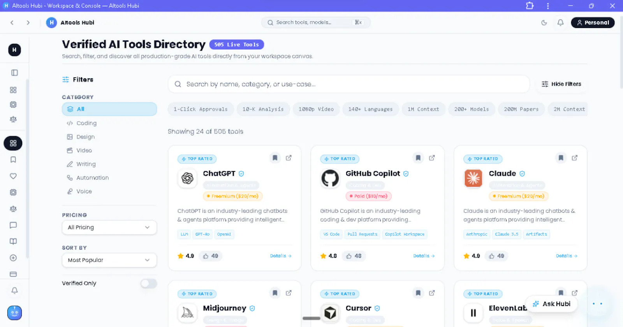Viewport: 623px width, 327px height.
Task: Like ChatGPT with the thumbs-up button
Action: point(211,256)
